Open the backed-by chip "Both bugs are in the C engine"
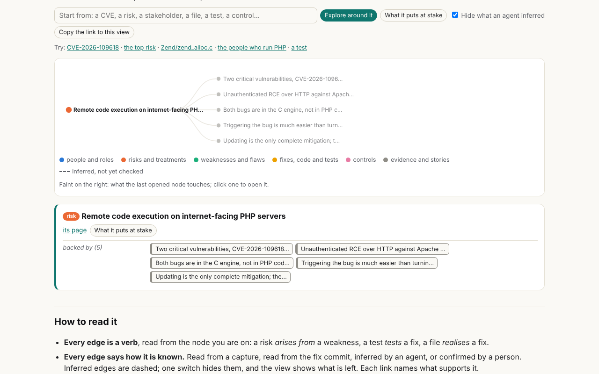Screen dimensions: 599x374 (222, 263)
